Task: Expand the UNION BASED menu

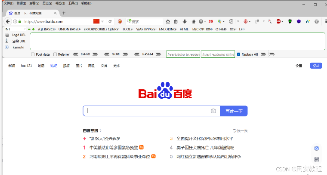Action: coord(69,29)
